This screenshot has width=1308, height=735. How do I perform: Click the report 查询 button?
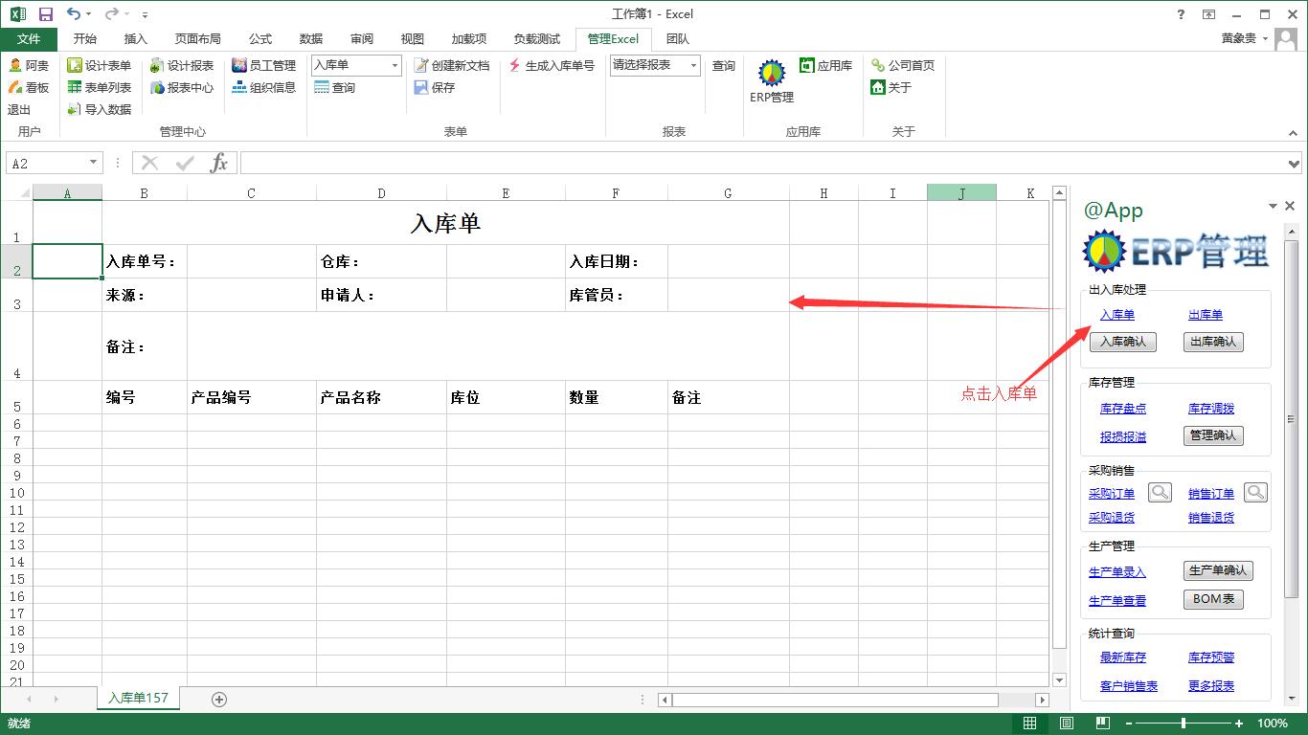724,65
